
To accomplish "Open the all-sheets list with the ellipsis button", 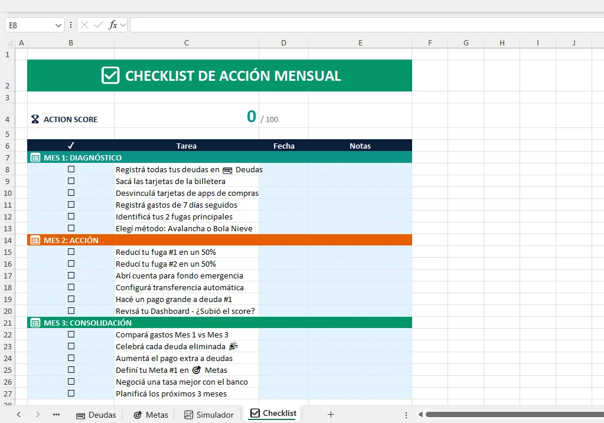I will pos(56,415).
